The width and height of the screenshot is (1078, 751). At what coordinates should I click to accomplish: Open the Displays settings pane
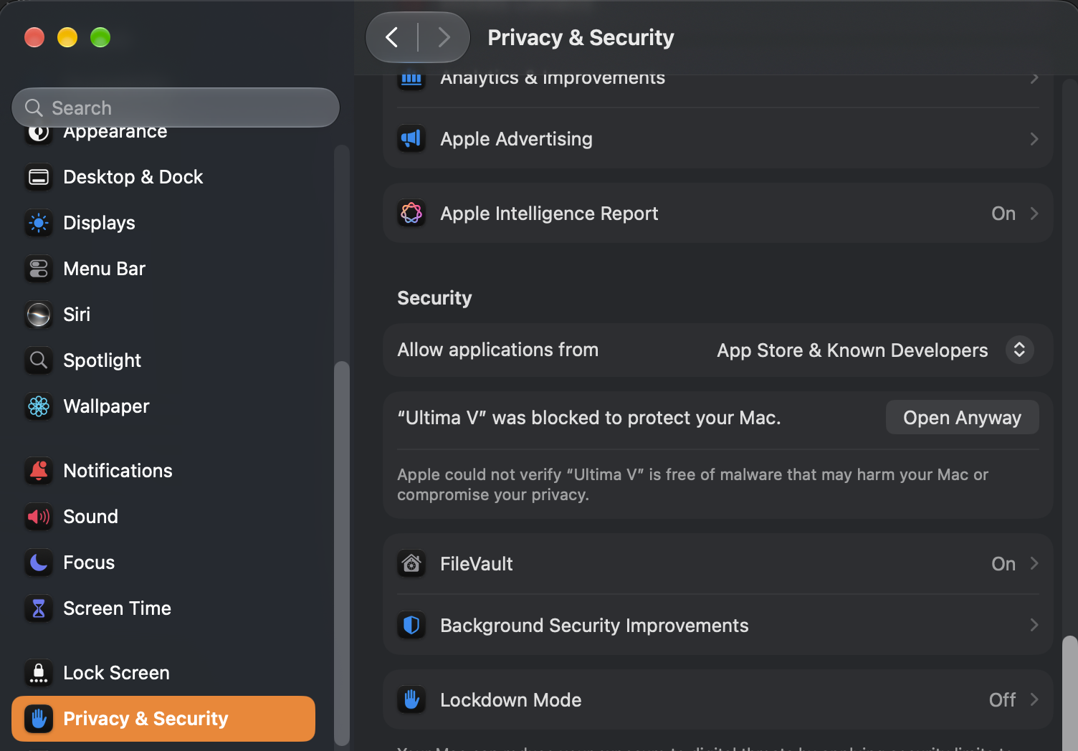click(x=163, y=223)
